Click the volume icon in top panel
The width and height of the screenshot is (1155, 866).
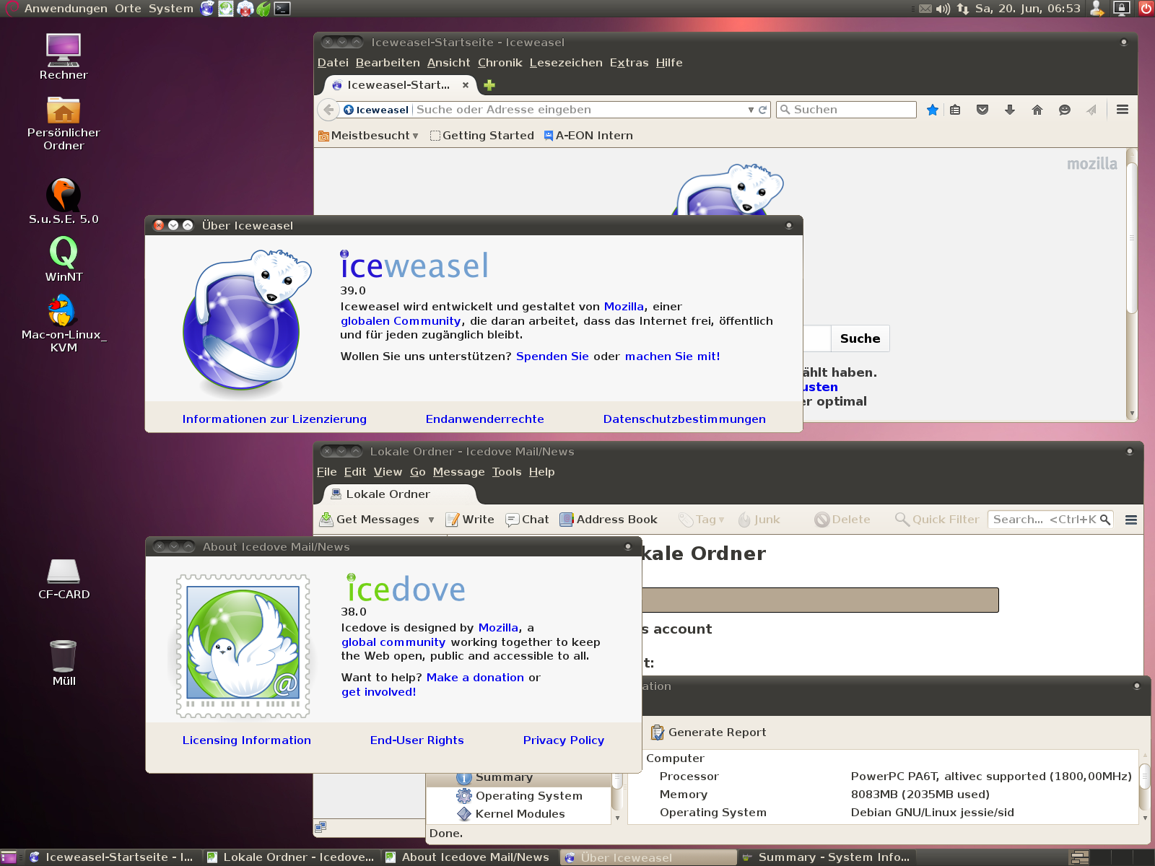click(x=943, y=9)
